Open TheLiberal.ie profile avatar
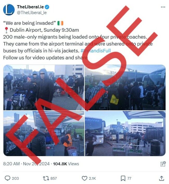Viewport: 169px width, 184px height. click(9, 10)
